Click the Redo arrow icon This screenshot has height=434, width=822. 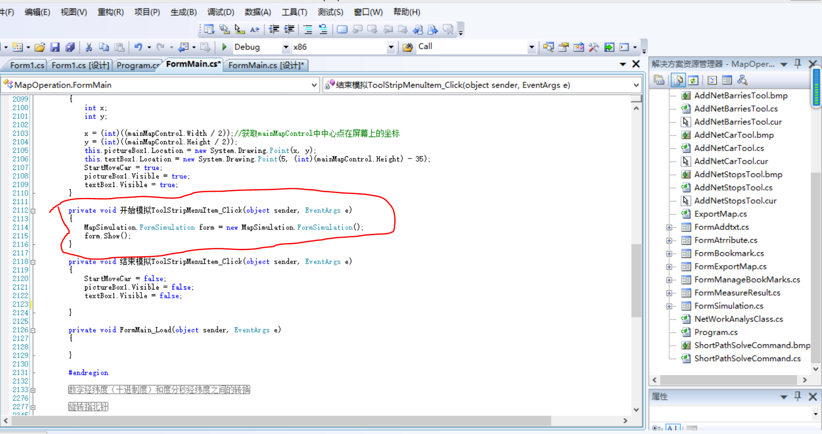coord(161,47)
